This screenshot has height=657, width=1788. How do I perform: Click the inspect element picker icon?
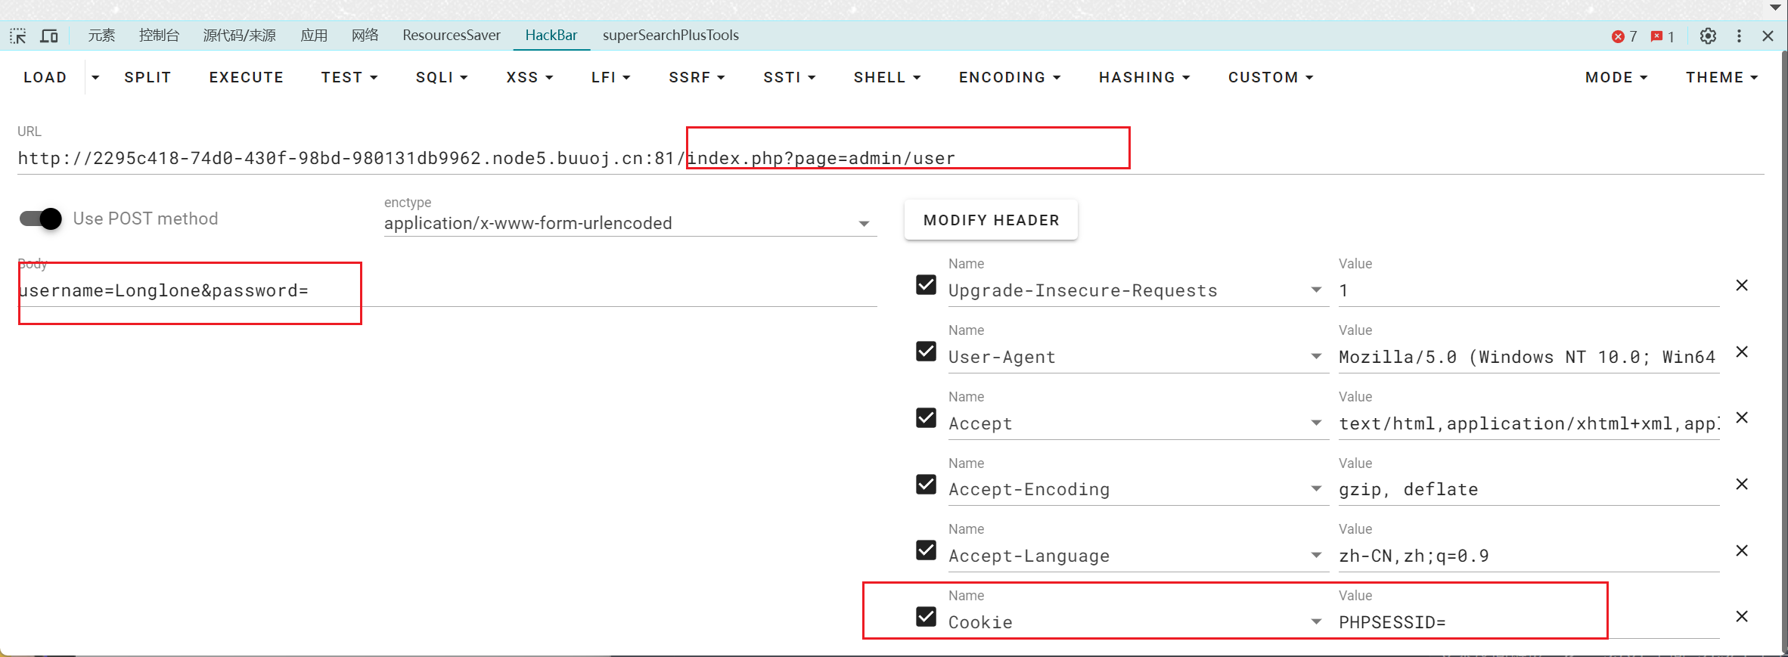18,36
